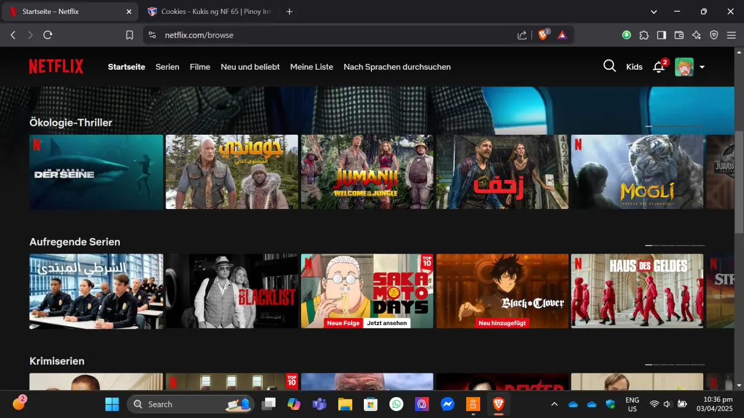This screenshot has height=418, width=744.
Task: Open Meine Liste
Action: tap(312, 67)
